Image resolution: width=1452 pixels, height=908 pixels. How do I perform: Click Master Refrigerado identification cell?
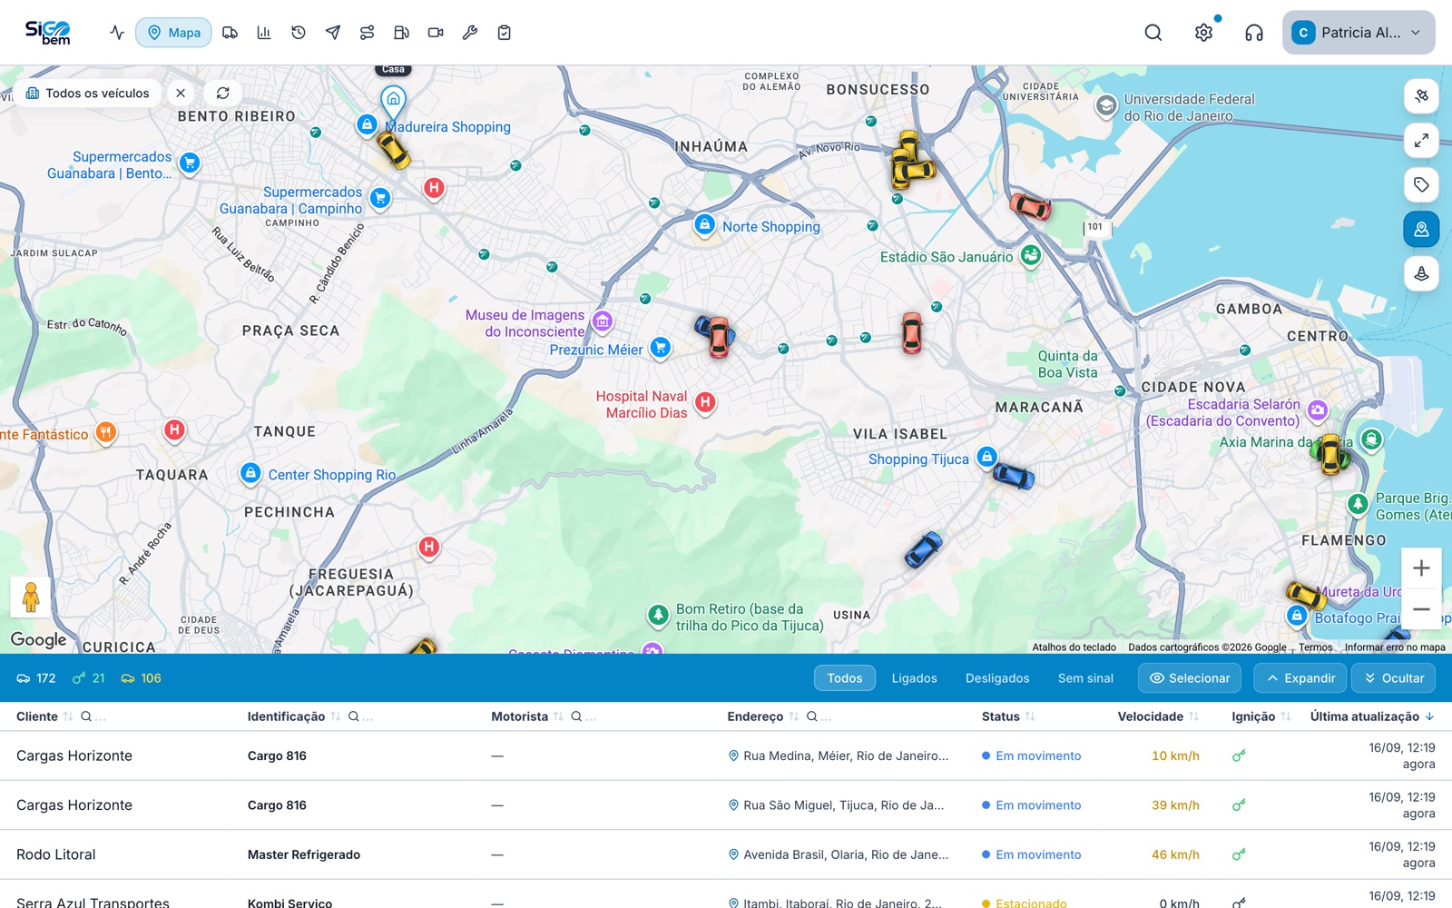click(304, 854)
